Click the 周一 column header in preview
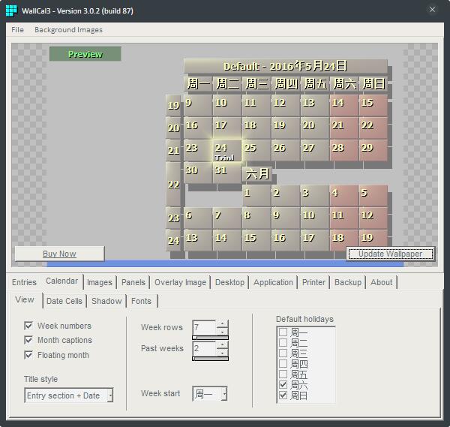The height and width of the screenshot is (427, 450). 198,84
